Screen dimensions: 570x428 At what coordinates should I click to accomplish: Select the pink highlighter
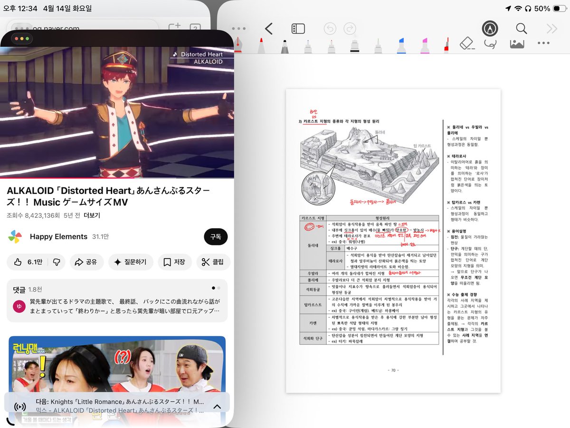pos(425,45)
